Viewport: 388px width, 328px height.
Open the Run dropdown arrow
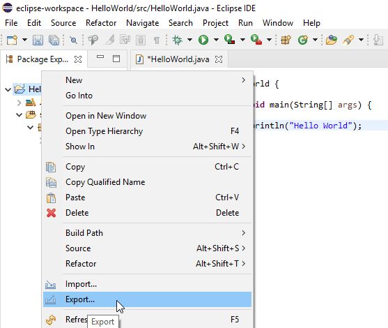(216, 40)
